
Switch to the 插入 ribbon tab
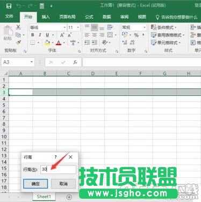46,17
